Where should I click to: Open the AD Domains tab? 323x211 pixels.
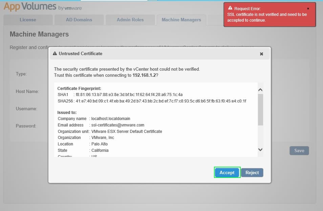(x=79, y=20)
